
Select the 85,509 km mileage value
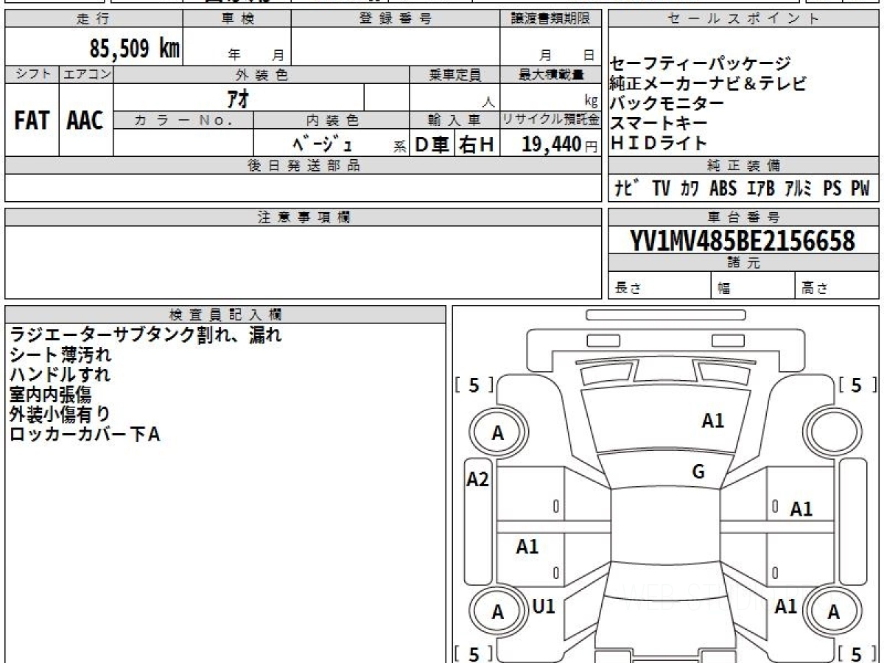[x=135, y=49]
